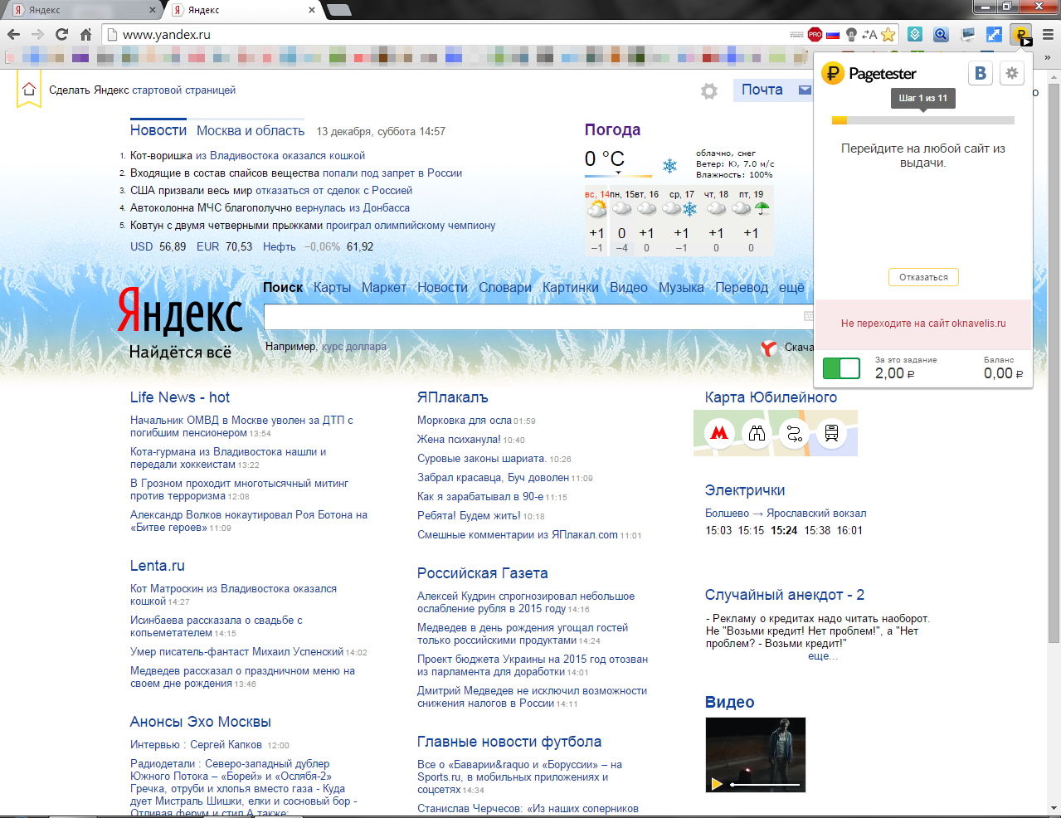
Task: Switch news to Москва и область
Action: point(251,131)
